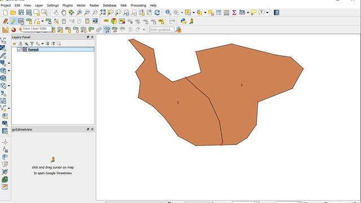The height and width of the screenshot is (203, 361).
Task: Click Collapse All in Layers Panel
Action: tap(53, 43)
